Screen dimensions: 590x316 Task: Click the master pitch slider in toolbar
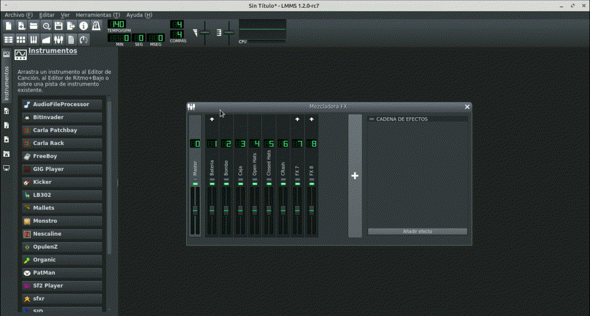point(228,33)
